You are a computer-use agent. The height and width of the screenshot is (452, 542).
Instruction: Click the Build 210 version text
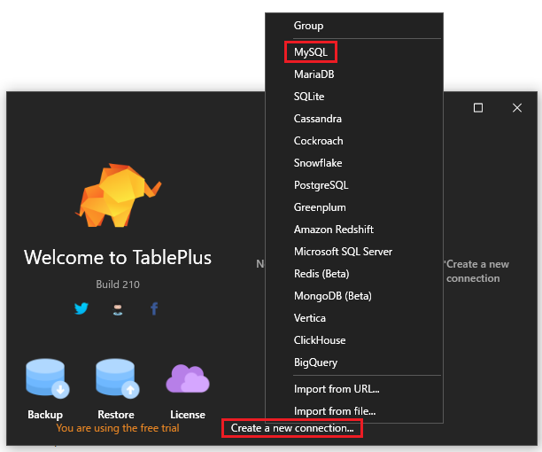pos(118,284)
